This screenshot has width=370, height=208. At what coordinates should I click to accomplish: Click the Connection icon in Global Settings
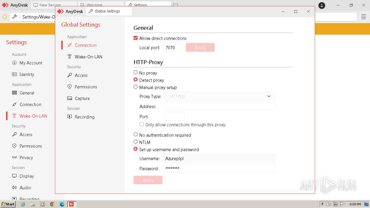tap(70, 45)
